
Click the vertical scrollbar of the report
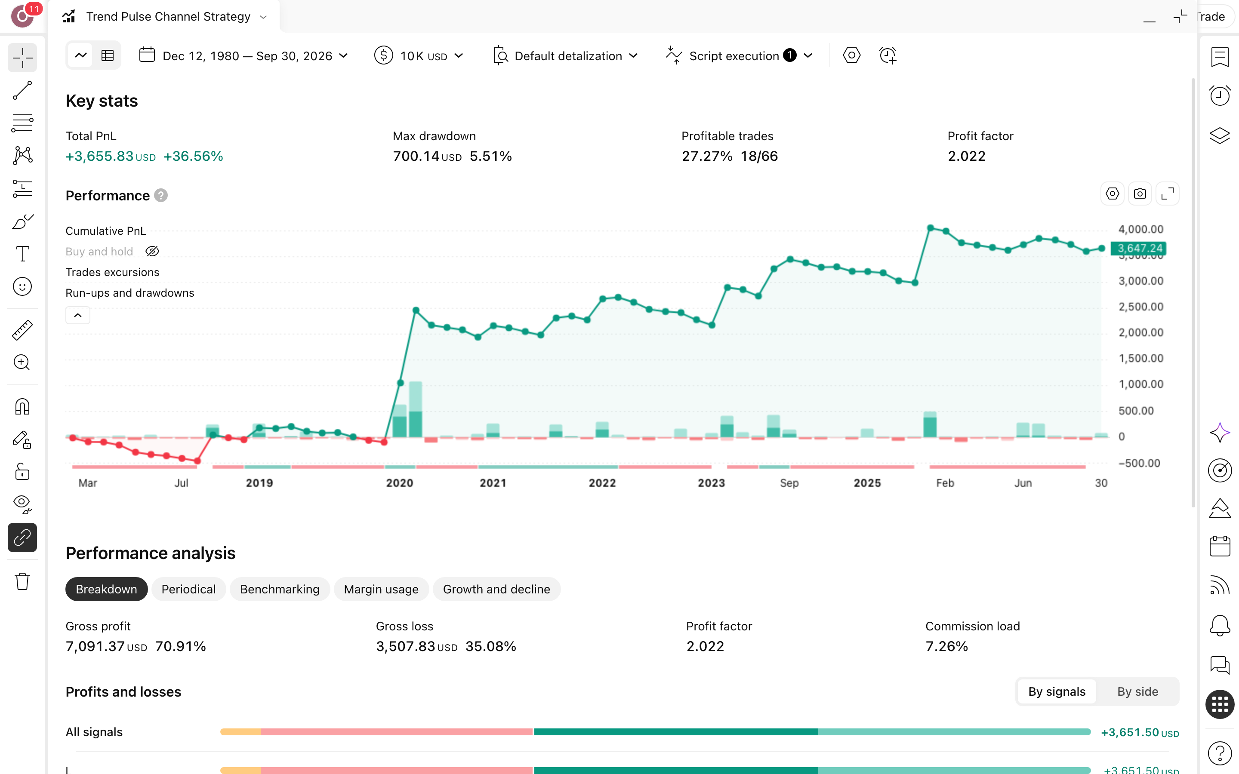pos(1193,292)
